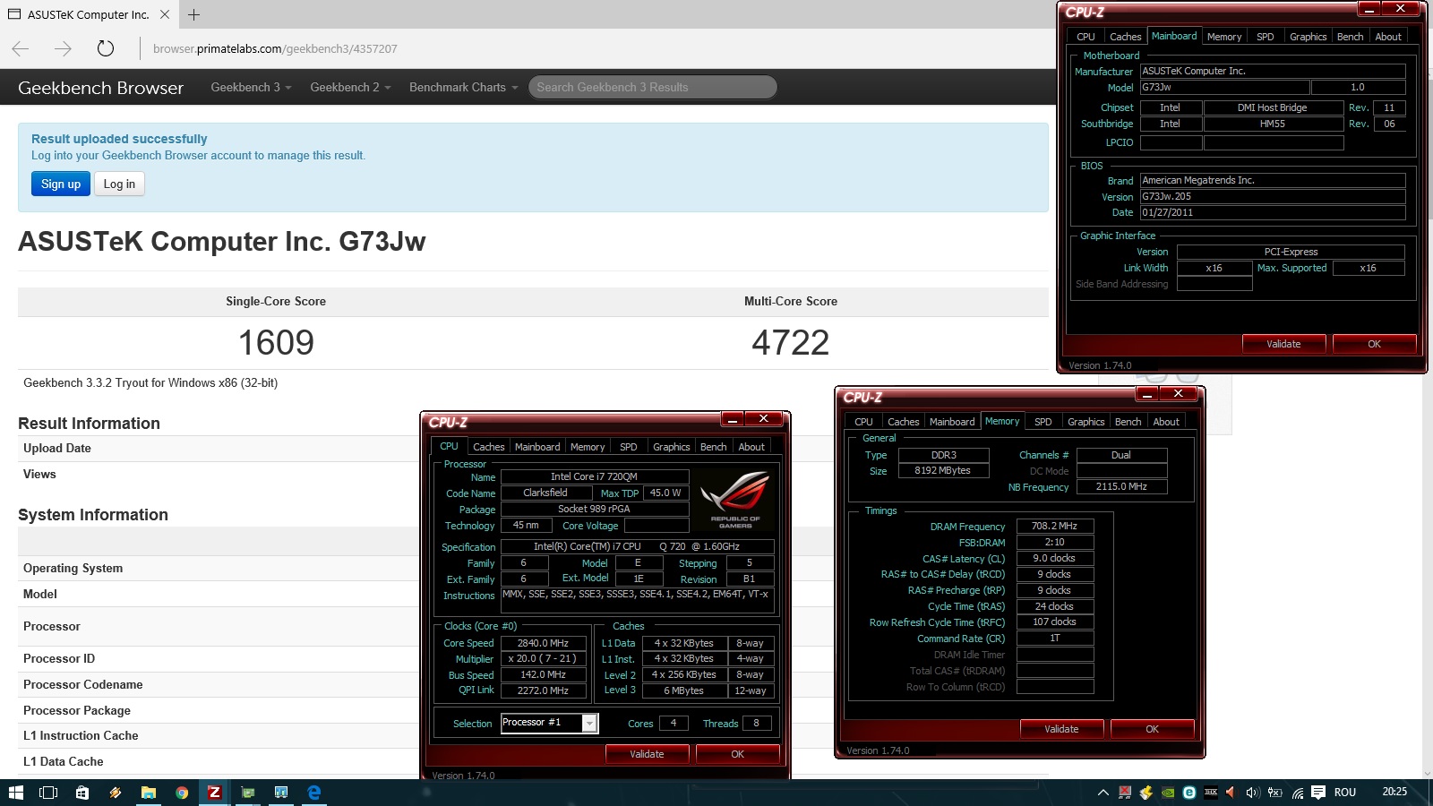Open the graphics card app taskbar icon
Screen dimensions: 1433x806
(x=248, y=793)
